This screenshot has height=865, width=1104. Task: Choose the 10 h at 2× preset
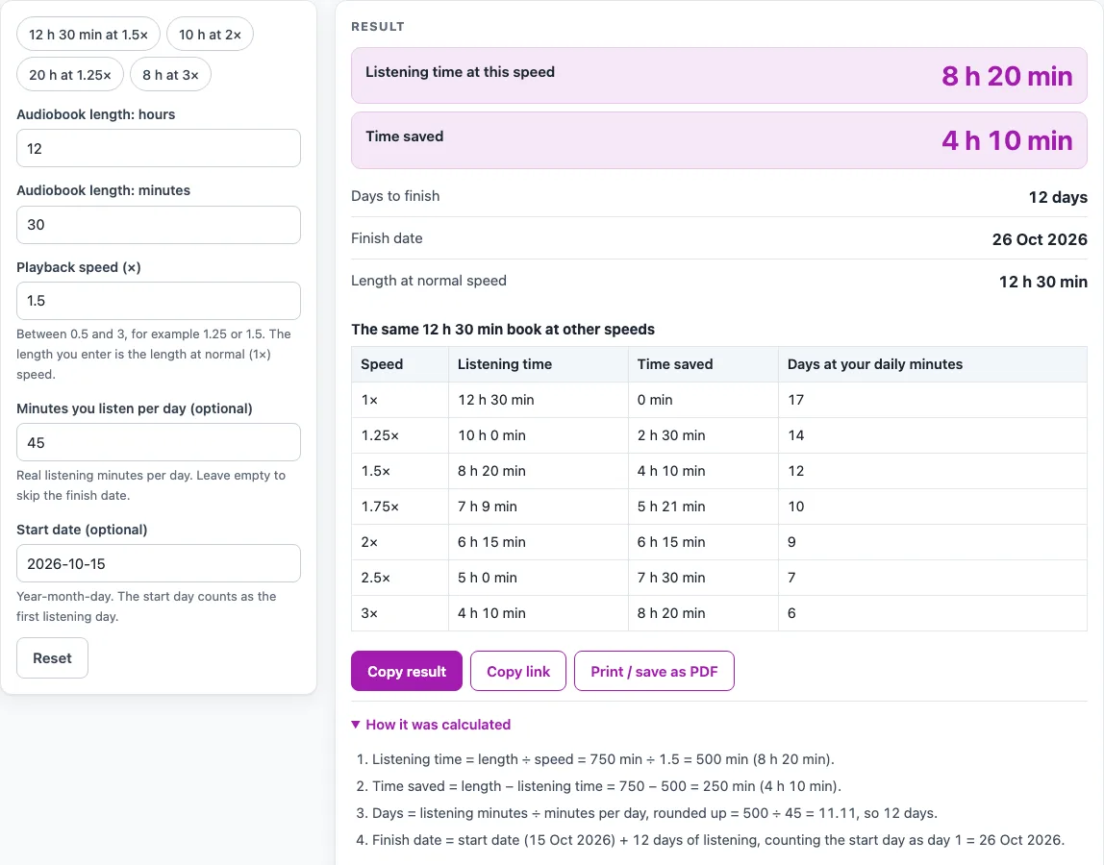[210, 35]
